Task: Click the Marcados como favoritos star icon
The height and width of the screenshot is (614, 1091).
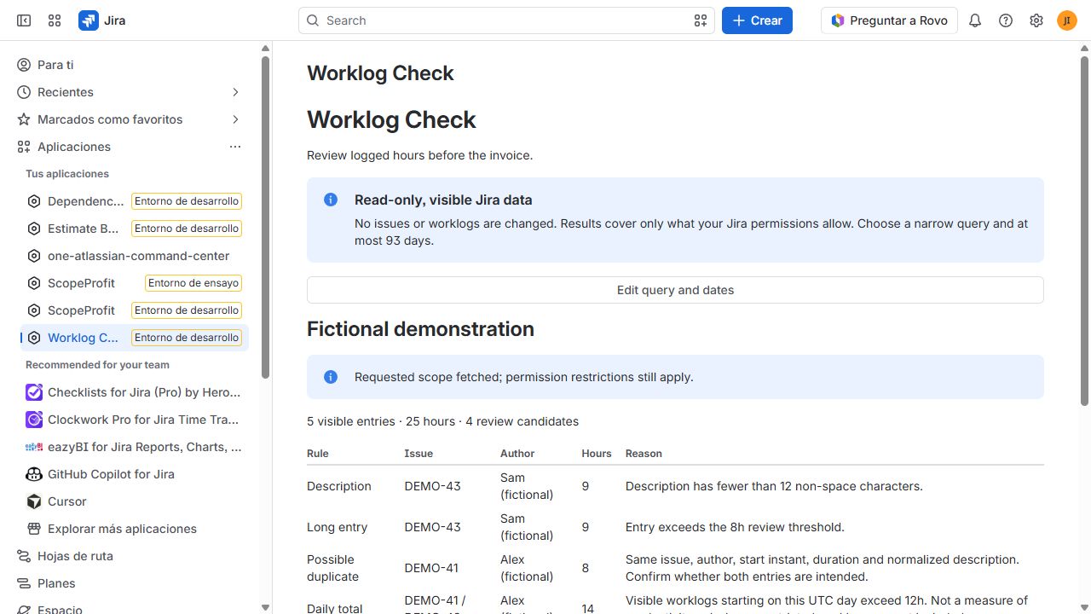Action: click(24, 119)
